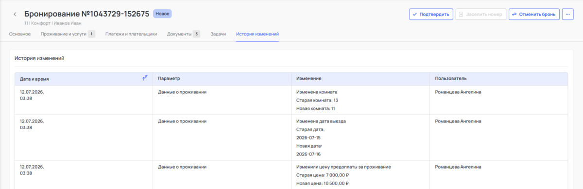This screenshot has width=583, height=189.
Task: Click the old date 2026-07-15
Action: 309,137
